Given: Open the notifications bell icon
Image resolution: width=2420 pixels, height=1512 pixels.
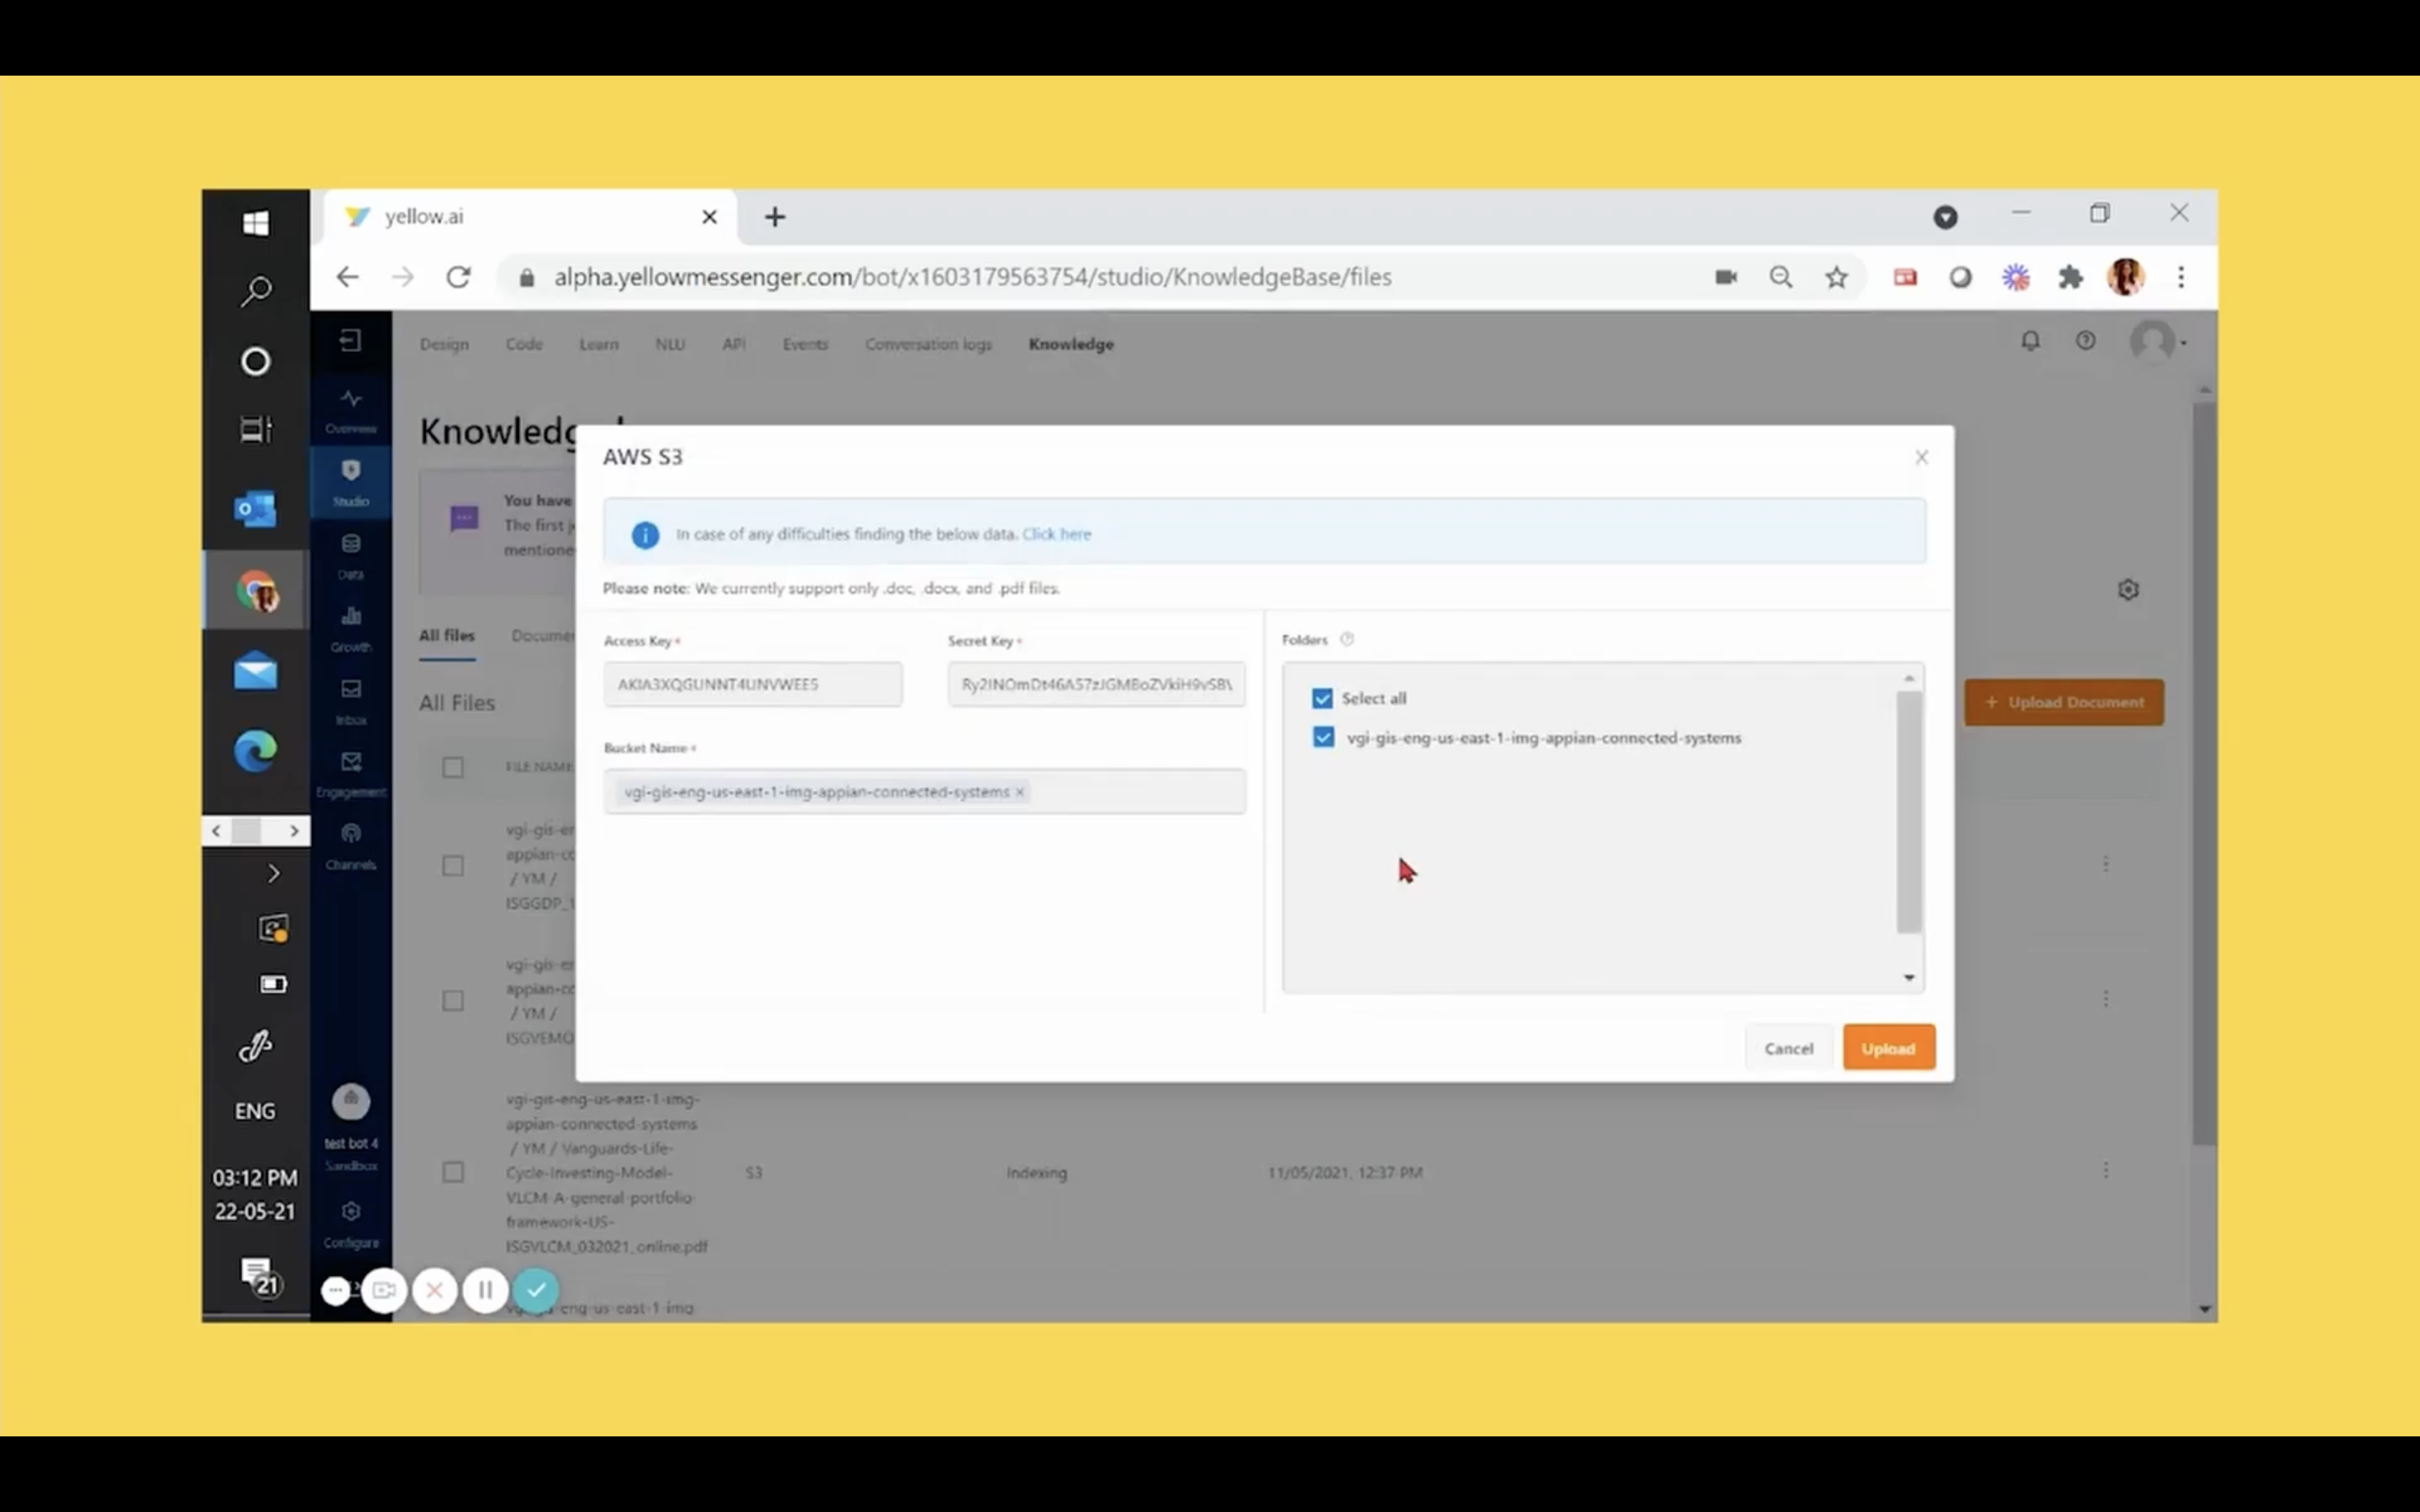Looking at the screenshot, I should point(2030,341).
